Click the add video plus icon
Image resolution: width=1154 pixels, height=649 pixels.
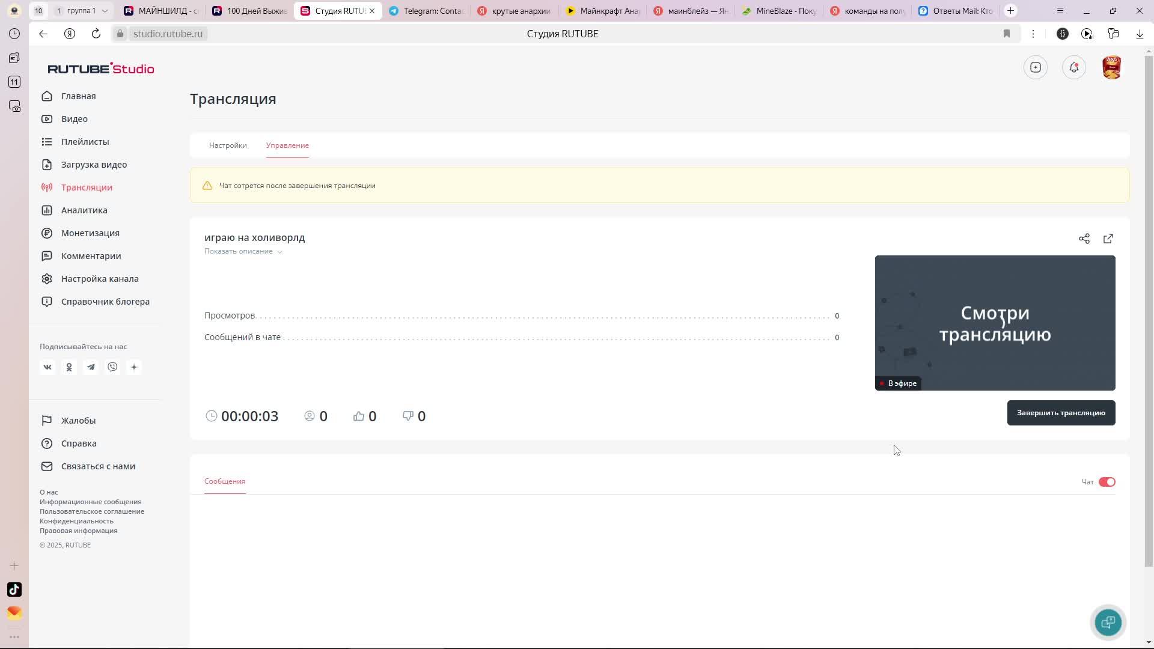(1035, 67)
